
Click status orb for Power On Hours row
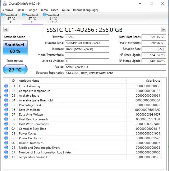[6, 138]
